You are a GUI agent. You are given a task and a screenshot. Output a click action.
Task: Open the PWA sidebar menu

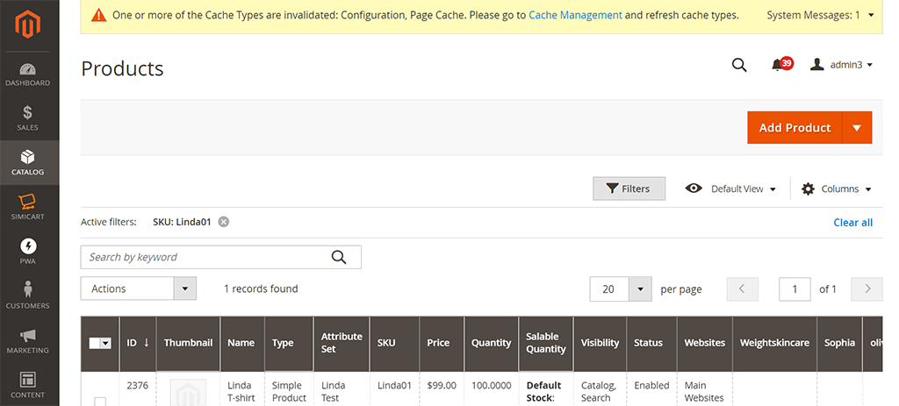click(29, 252)
